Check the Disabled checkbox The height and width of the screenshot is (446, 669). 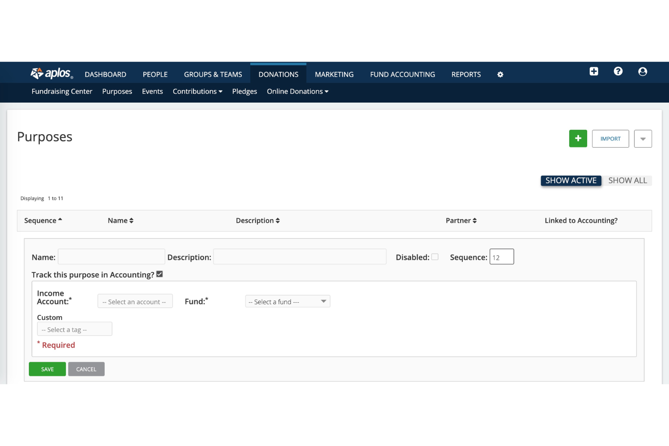[x=434, y=257]
